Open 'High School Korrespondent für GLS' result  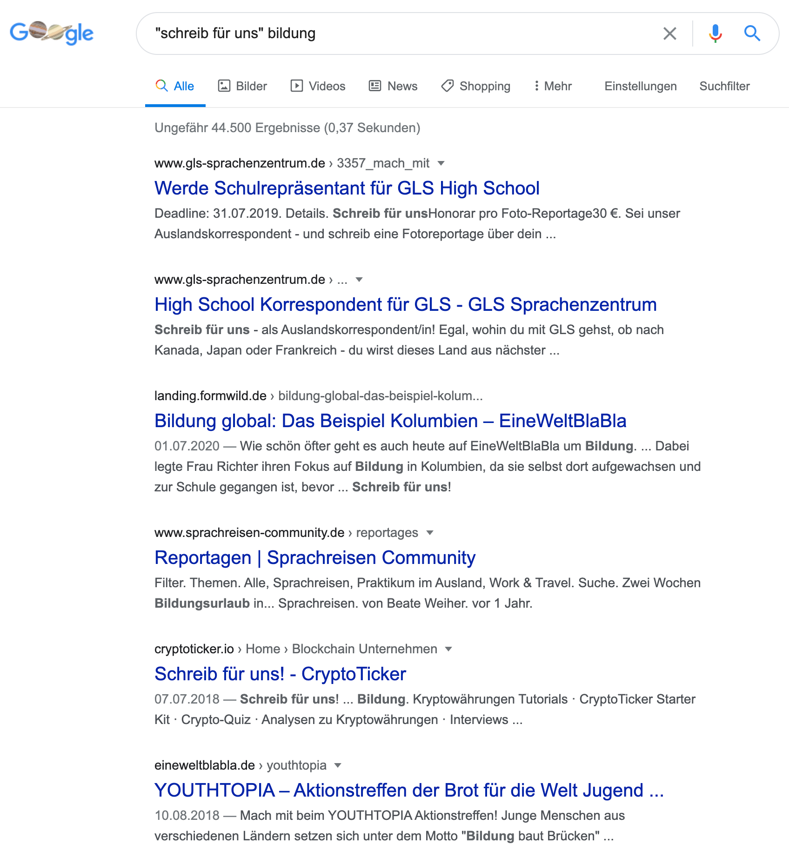click(x=406, y=304)
